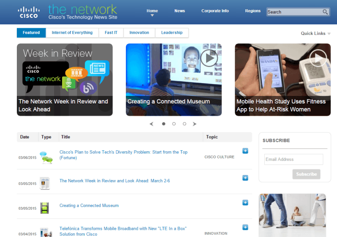Select the first carousel dot

coord(164,124)
